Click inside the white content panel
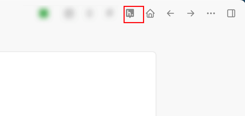 pos(78,84)
